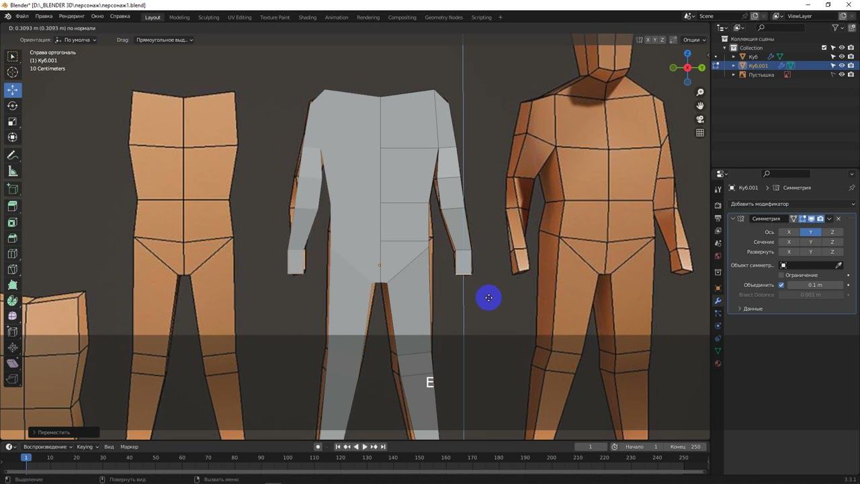860x484 pixels.
Task: Select the Bevel tool
Action: (x=13, y=238)
